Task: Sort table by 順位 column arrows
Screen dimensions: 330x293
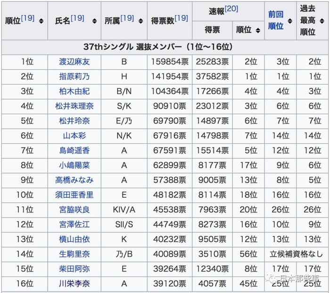Action: [41, 21]
